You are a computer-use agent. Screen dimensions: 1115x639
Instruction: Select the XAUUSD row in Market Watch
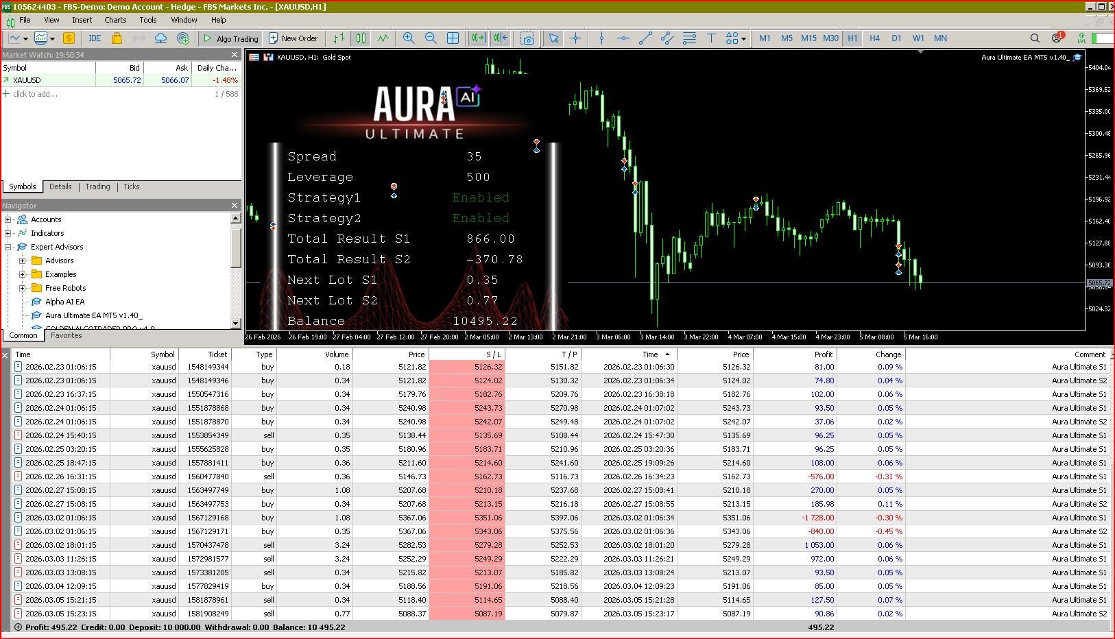click(121, 80)
